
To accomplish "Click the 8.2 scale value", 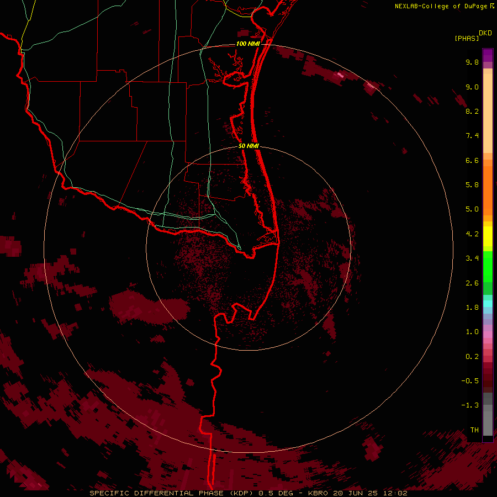I will [472, 111].
